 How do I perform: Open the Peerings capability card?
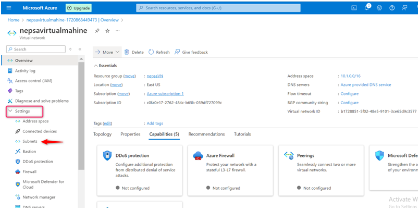[321, 170]
